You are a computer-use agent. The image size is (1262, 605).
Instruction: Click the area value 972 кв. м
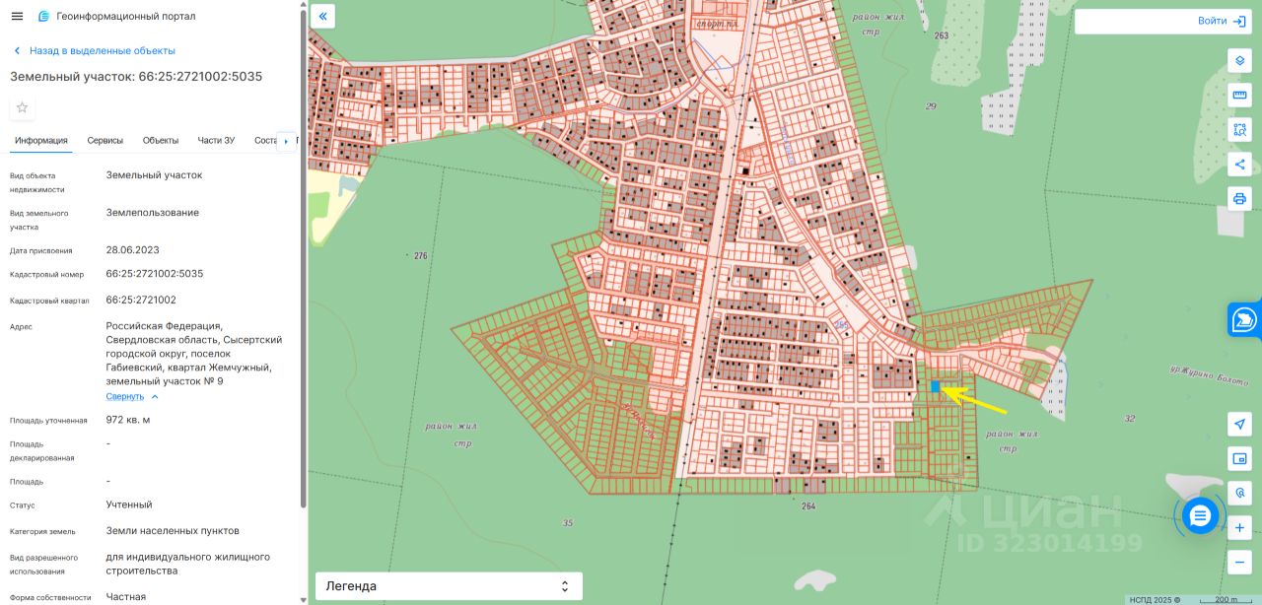[x=128, y=420]
